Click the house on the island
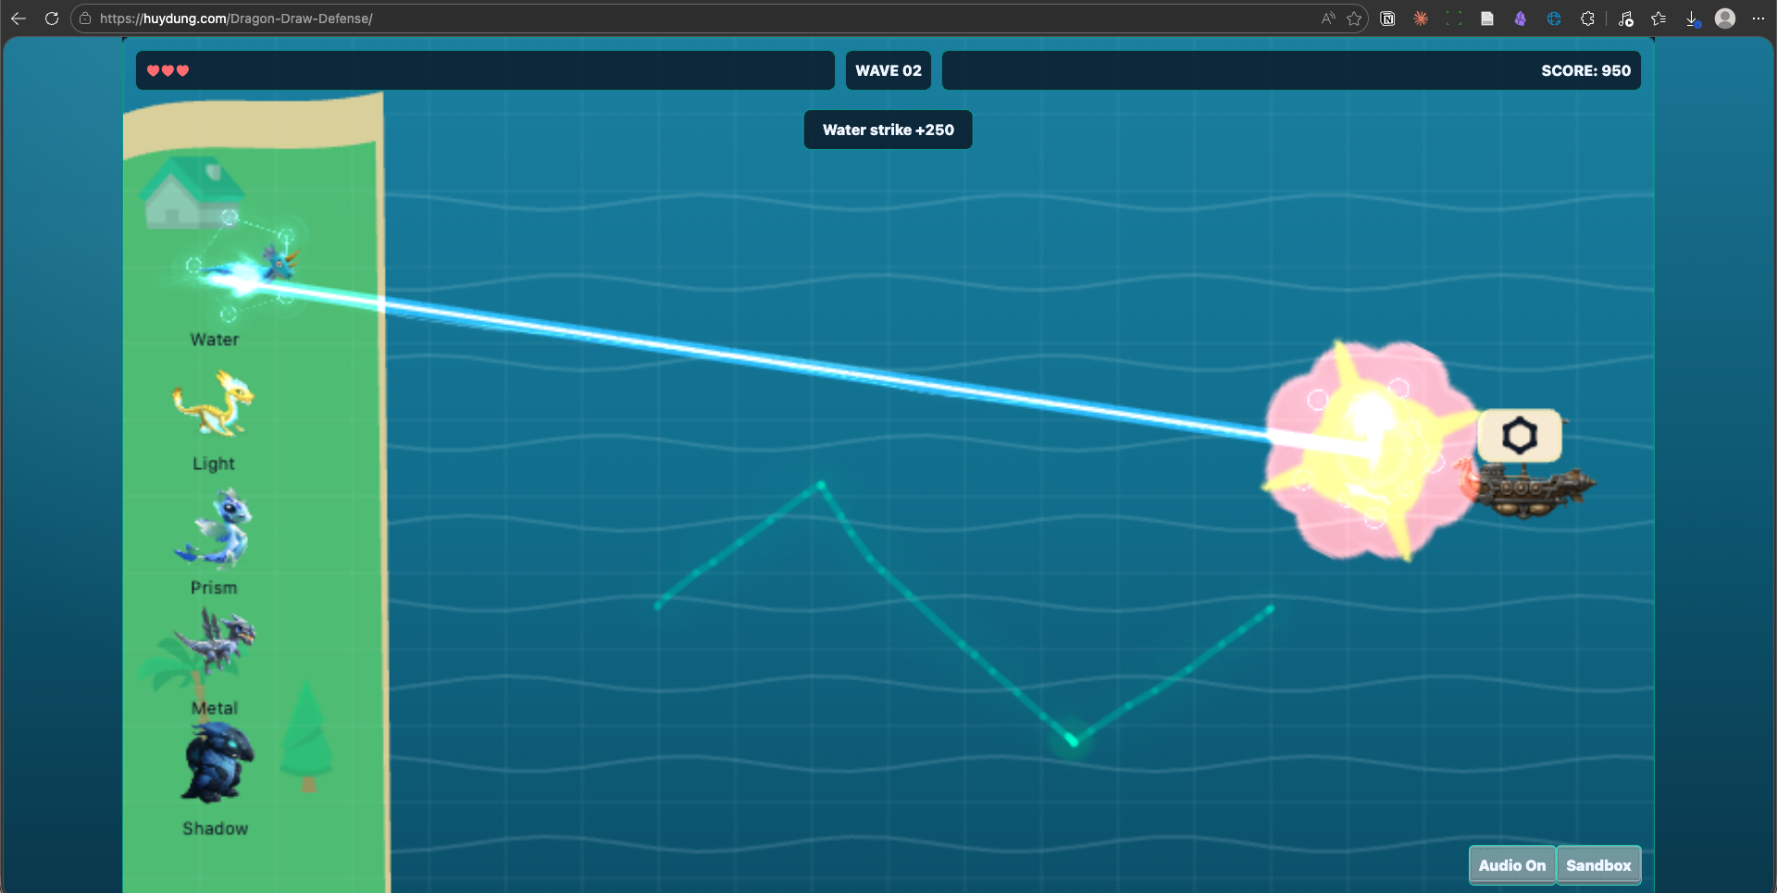 coord(192,192)
